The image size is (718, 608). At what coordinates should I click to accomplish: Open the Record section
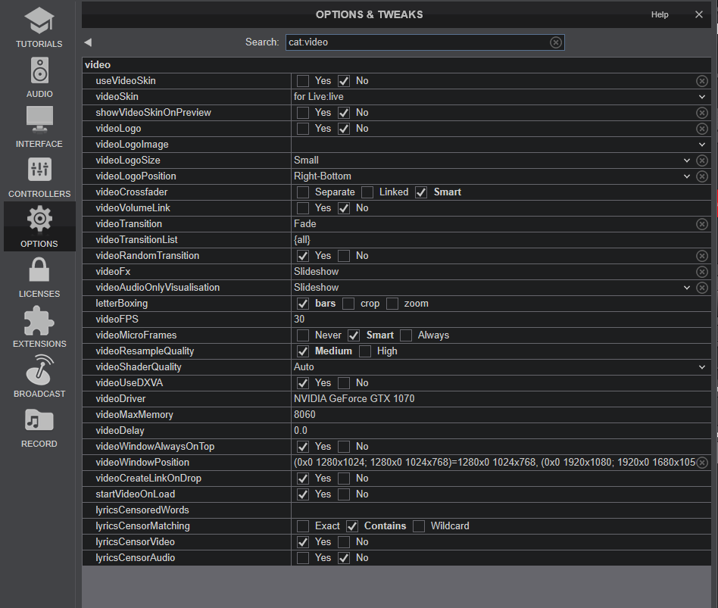39,427
